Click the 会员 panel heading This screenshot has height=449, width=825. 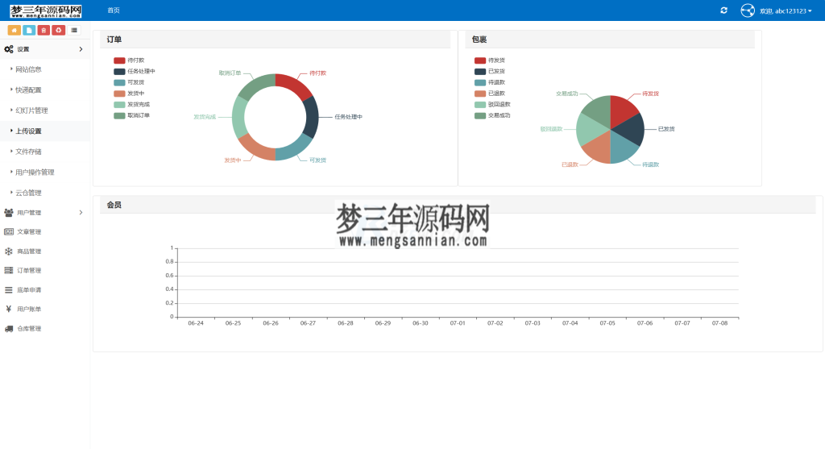point(114,205)
